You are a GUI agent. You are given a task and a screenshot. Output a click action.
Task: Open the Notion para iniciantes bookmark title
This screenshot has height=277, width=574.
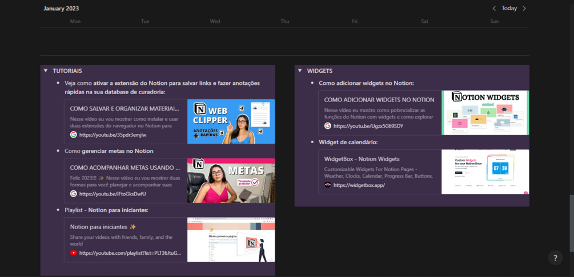[x=103, y=227]
